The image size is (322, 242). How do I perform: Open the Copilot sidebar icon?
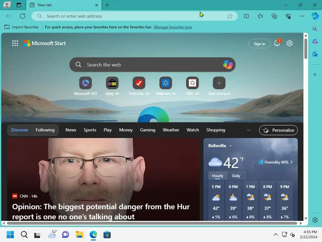[x=315, y=16]
